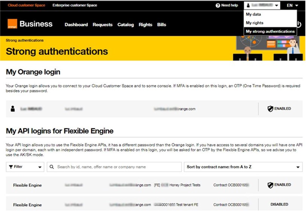The height and width of the screenshot is (211, 306).
Task: Click Honey Project Tests text
Action: tap(185, 185)
